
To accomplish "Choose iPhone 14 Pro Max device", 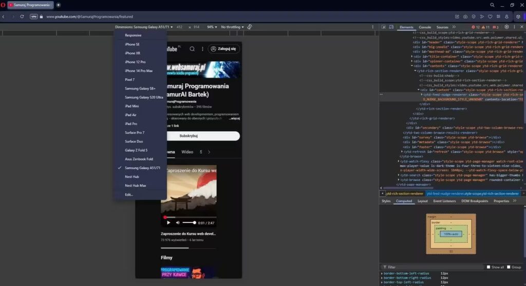I will point(139,71).
